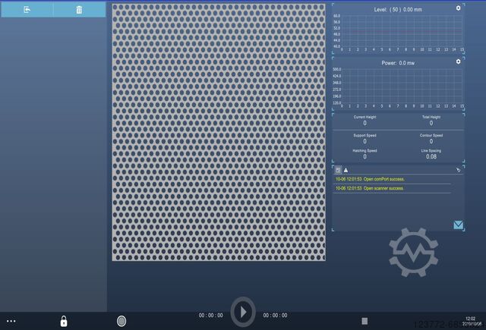Image resolution: width=486 pixels, height=330 pixels.
Task: Click the large gear machine status icon
Action: [413, 251]
